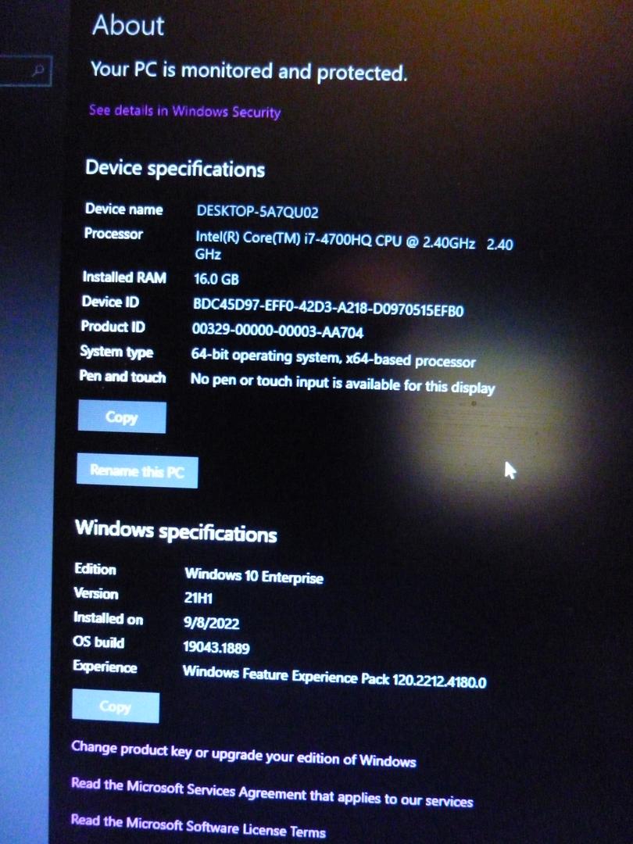Select Product ID value 00329-00000-00003-AA704
The width and height of the screenshot is (633, 844).
(277, 331)
